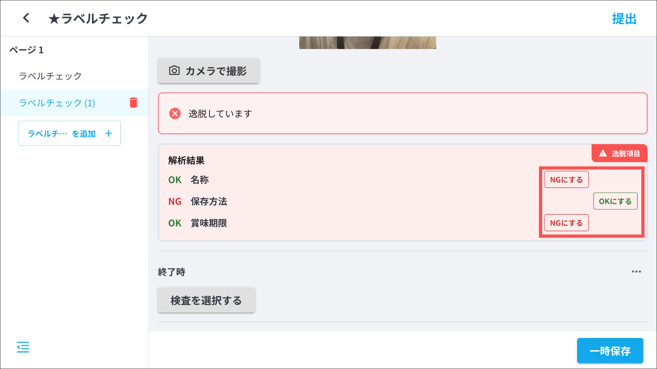Open the 終了時 three-dots menu

[636, 272]
